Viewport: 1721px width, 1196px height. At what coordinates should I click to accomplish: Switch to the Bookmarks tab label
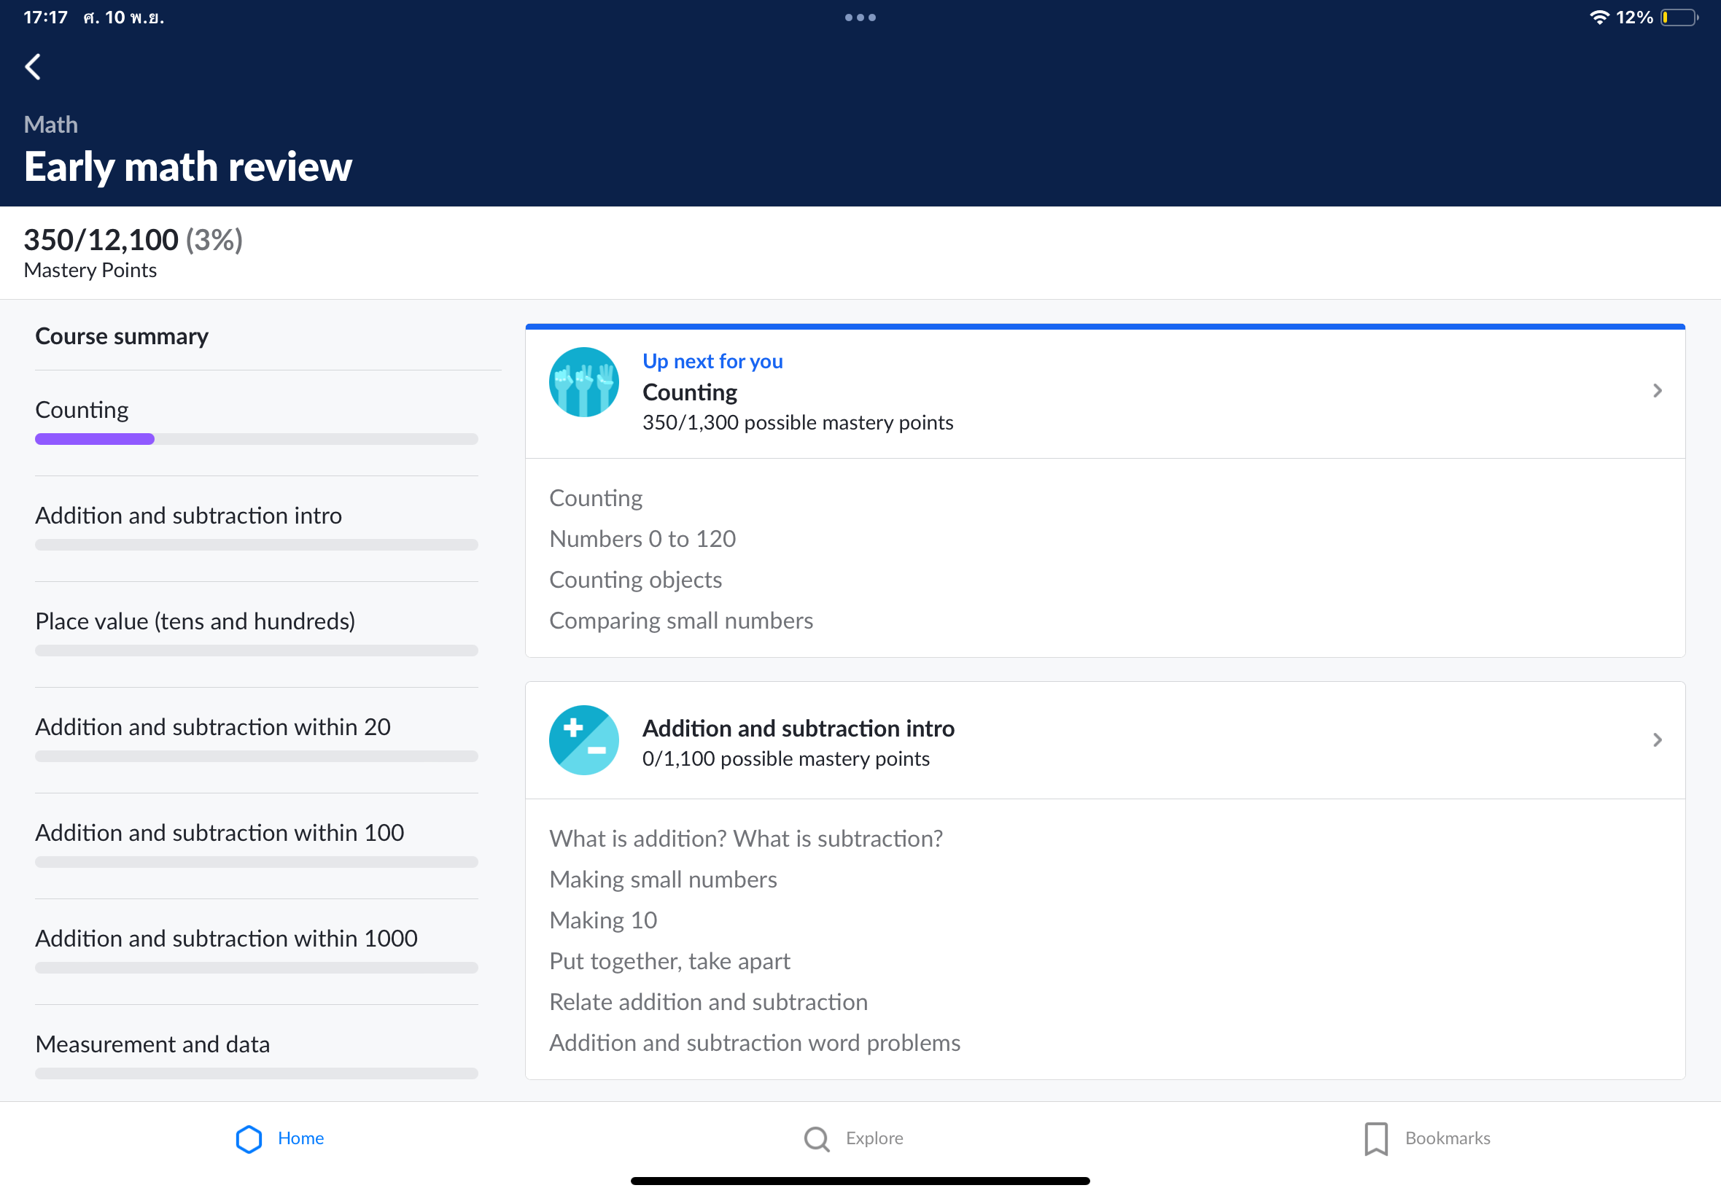(1447, 1138)
